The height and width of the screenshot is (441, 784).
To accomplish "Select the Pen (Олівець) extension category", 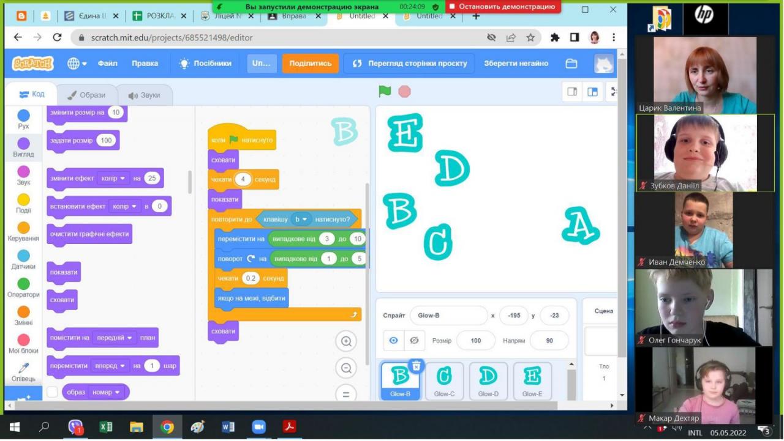I will tap(23, 371).
